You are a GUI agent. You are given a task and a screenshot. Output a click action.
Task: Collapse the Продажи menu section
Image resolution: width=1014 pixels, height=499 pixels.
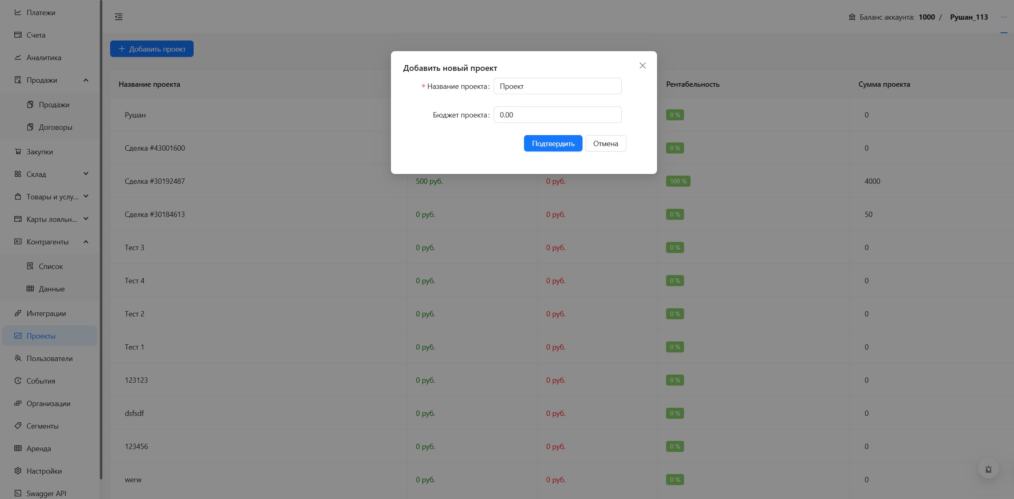point(86,80)
